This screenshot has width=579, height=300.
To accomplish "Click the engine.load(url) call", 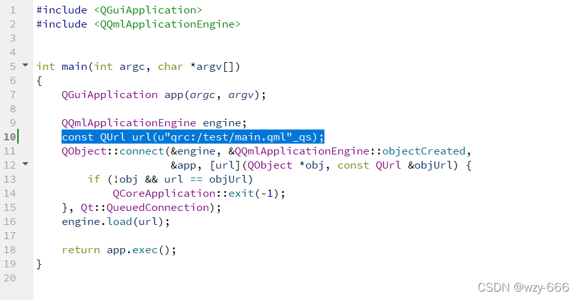I will coord(115,222).
